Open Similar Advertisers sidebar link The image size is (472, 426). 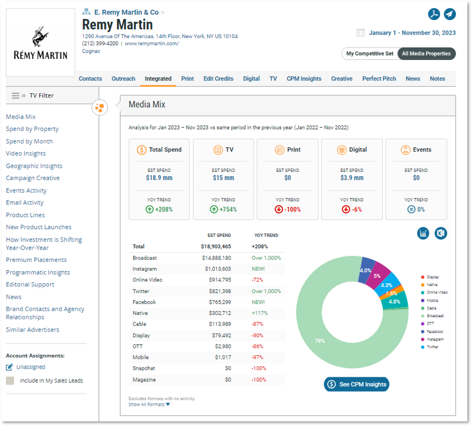[x=32, y=330]
